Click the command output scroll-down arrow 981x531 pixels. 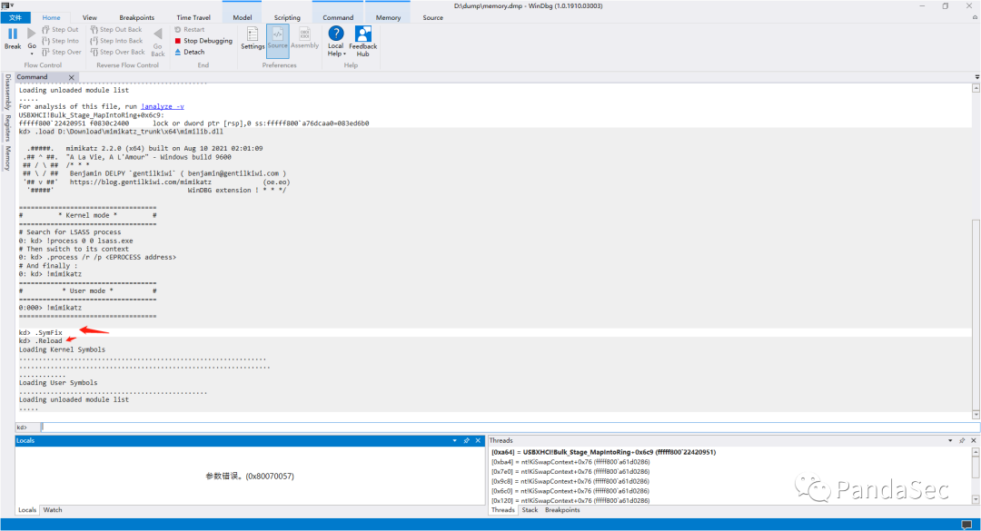tap(976, 415)
